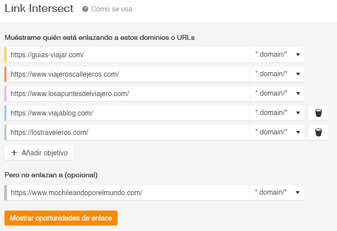Open the mode dropdown for losapuntesdelviajero.com
337x231 pixels.
tap(277, 94)
